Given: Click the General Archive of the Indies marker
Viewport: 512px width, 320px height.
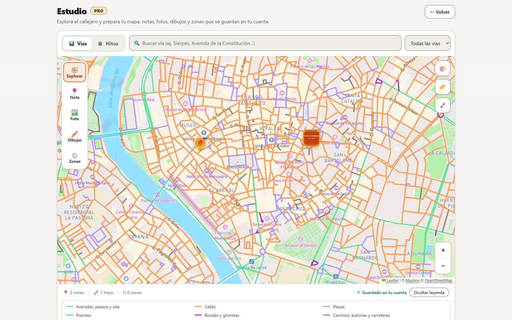Looking at the screenshot, I should (267, 219).
